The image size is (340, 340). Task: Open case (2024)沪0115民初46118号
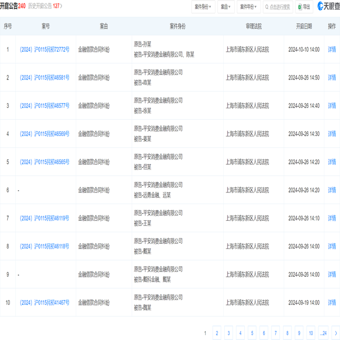44,246
